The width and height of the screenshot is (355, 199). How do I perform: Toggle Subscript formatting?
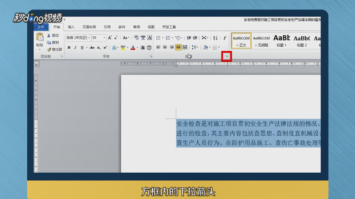(99, 48)
